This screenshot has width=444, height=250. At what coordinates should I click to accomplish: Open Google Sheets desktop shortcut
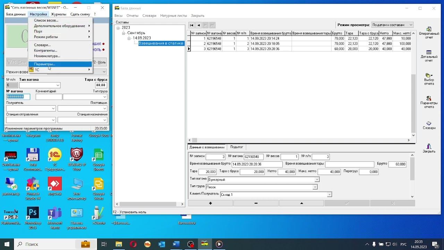point(99,160)
